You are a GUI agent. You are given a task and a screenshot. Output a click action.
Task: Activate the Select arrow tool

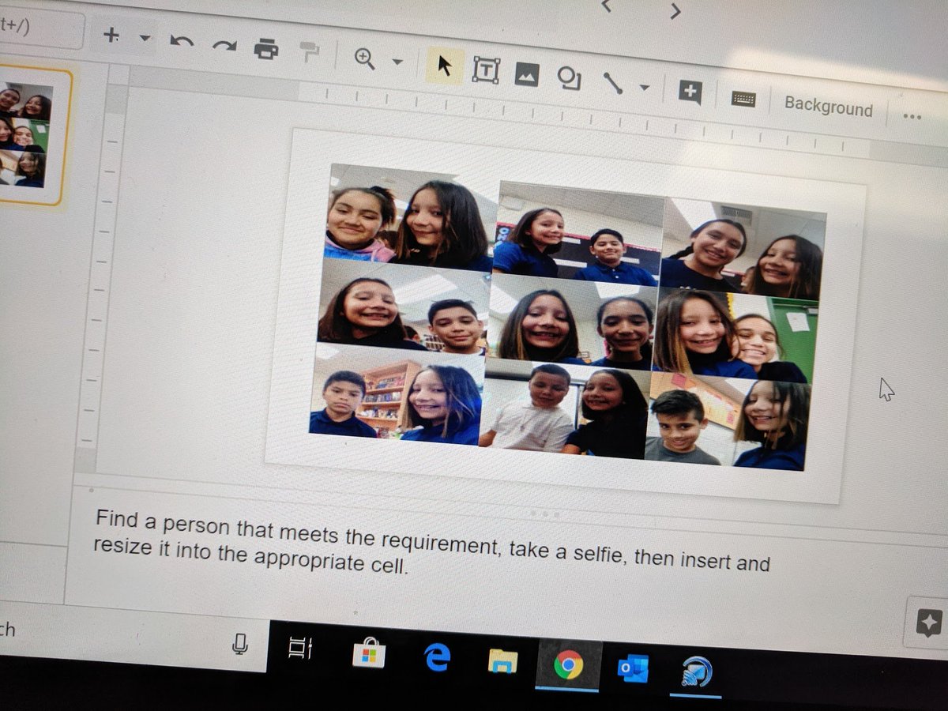(445, 63)
